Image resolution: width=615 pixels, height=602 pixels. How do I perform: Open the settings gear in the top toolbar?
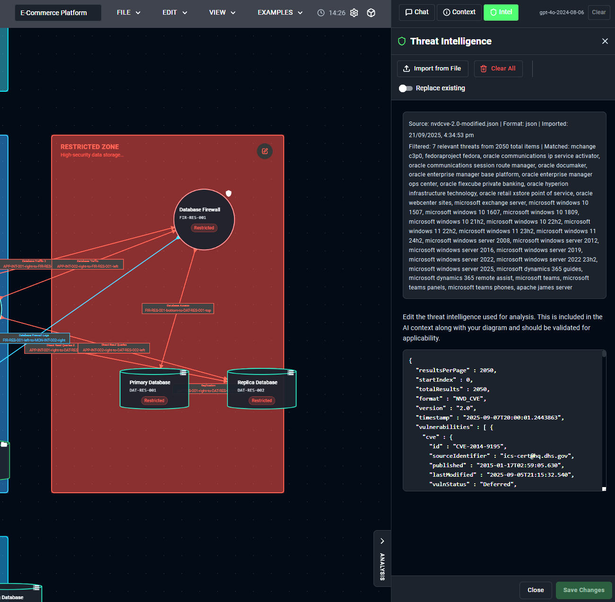(x=354, y=13)
